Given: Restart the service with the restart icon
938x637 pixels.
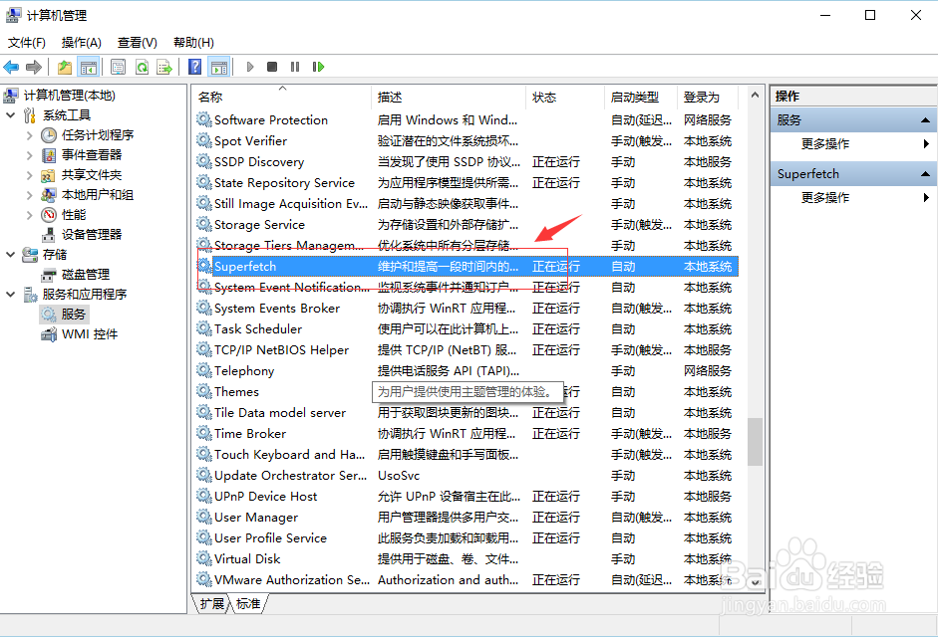Looking at the screenshot, I should click(x=320, y=67).
